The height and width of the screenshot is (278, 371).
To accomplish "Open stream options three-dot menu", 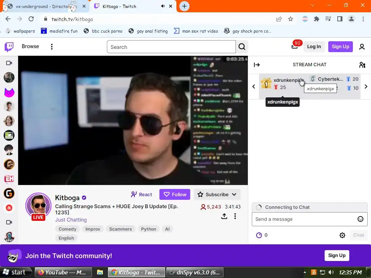I will click(x=235, y=216).
